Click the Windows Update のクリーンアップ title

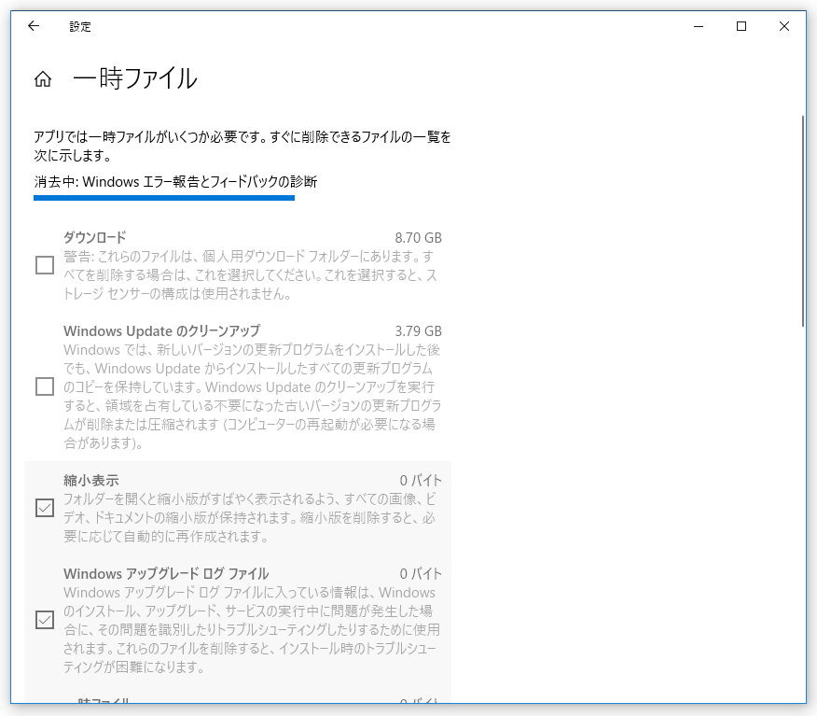coord(162,331)
